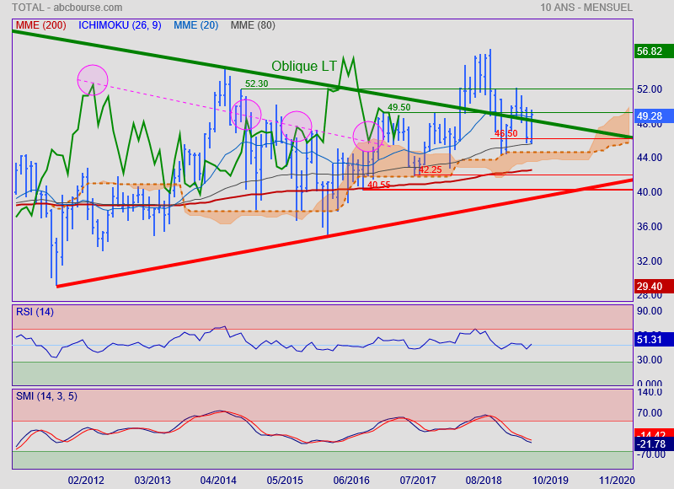Click the 'Oblique LT' annotation text

click(x=304, y=67)
